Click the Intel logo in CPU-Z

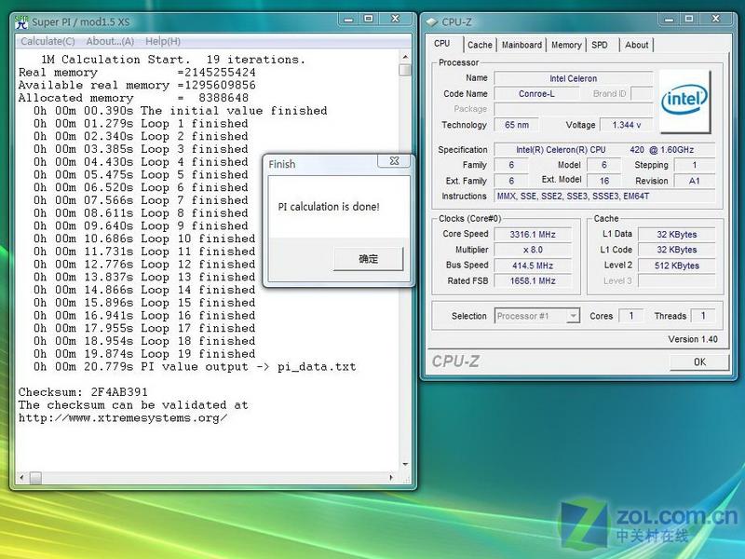click(x=684, y=101)
